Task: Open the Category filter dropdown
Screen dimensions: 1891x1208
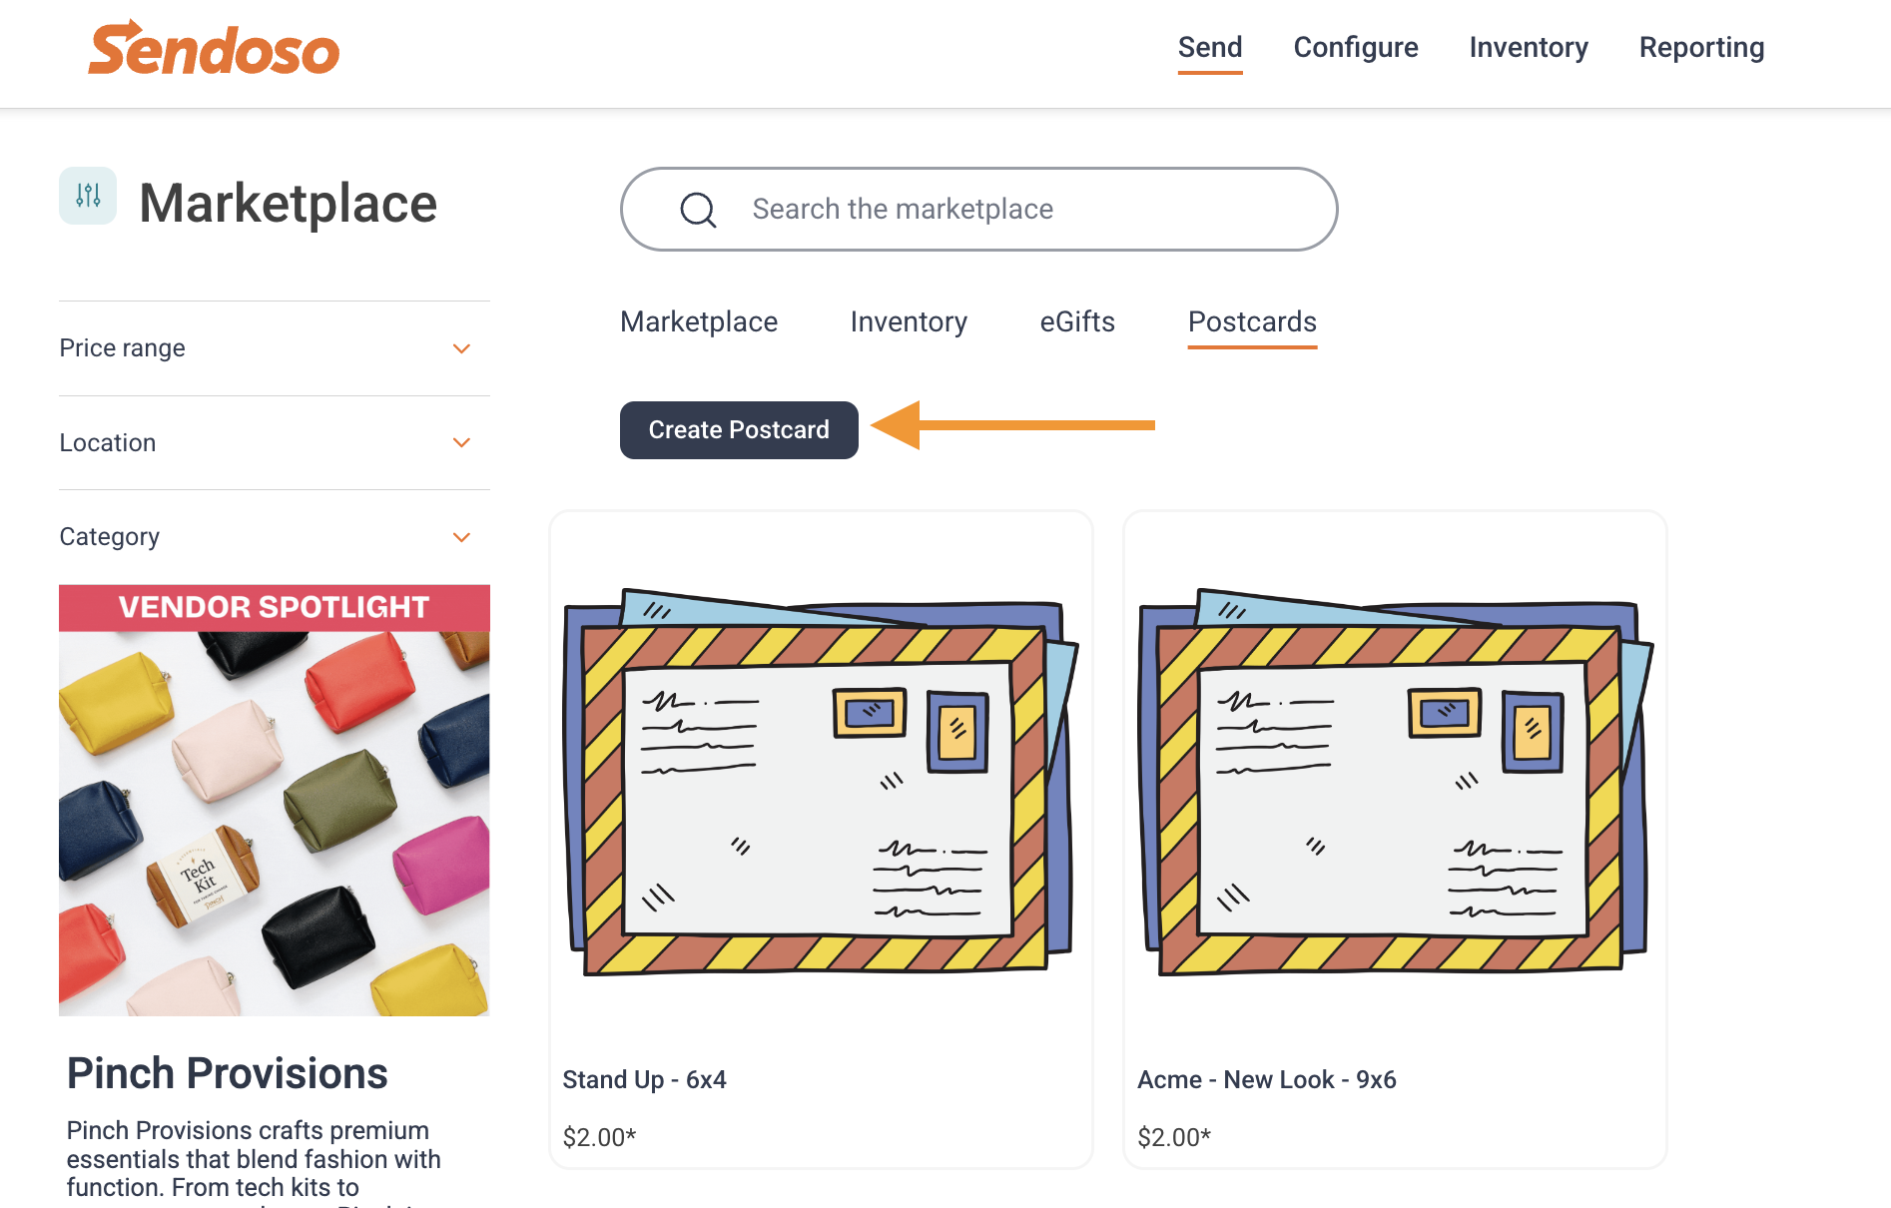Action: [275, 537]
